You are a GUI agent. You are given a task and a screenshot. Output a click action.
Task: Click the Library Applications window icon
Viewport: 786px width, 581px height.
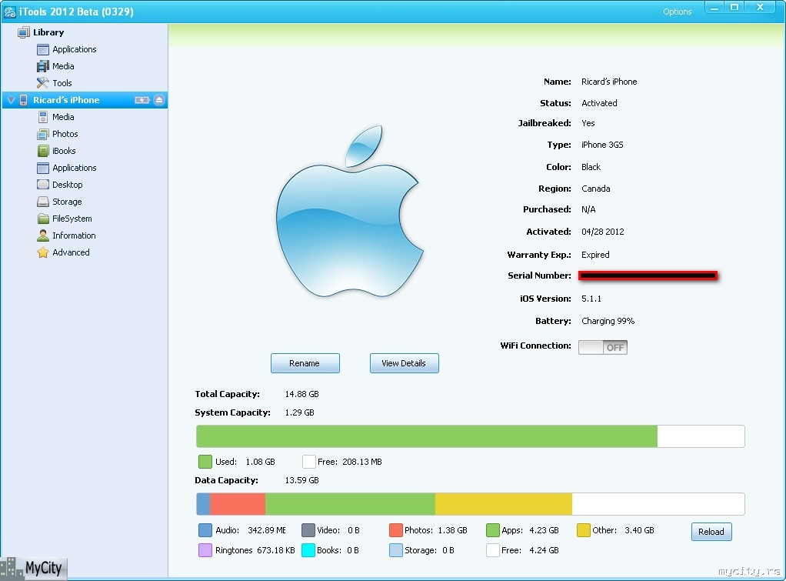click(x=42, y=49)
